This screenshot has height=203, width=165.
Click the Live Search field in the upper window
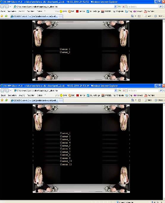142,7
